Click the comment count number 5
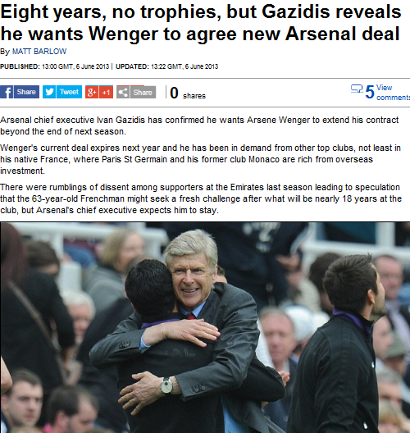The image size is (410, 433). [370, 92]
